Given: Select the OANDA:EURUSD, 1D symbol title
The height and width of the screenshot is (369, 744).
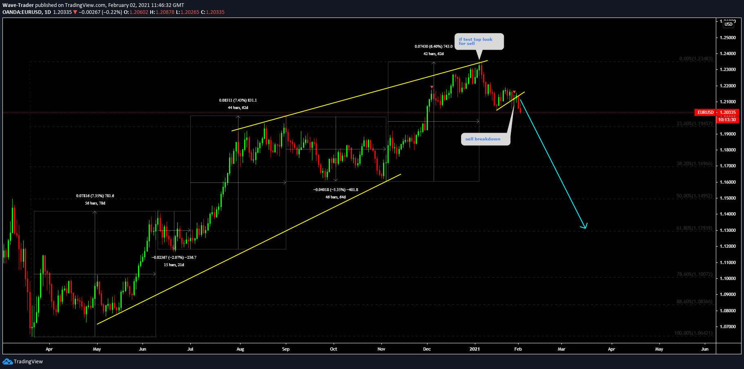Looking at the screenshot, I should tap(27, 12).
